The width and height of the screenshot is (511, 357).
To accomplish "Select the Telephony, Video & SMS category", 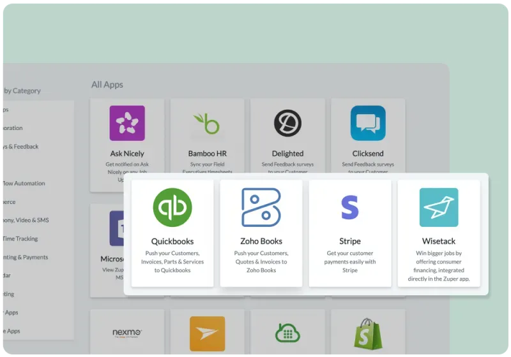I will [x=26, y=220].
